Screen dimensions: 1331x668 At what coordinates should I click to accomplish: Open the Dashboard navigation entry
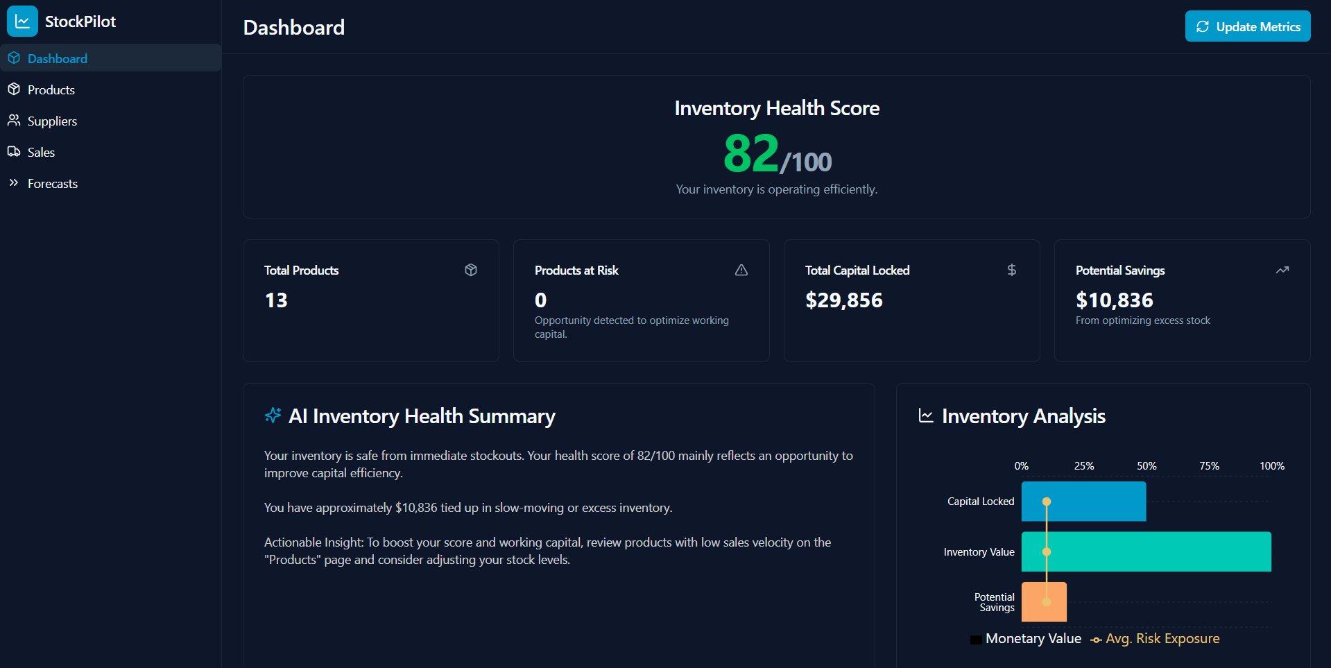[58, 58]
